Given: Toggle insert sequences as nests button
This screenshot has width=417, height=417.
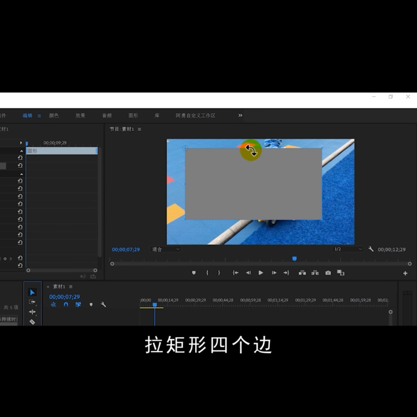Looking at the screenshot, I should point(53,305).
